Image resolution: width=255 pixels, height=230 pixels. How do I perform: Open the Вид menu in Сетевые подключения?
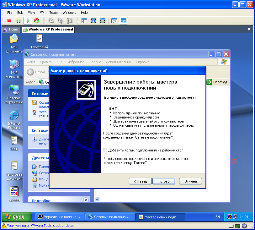(59, 62)
